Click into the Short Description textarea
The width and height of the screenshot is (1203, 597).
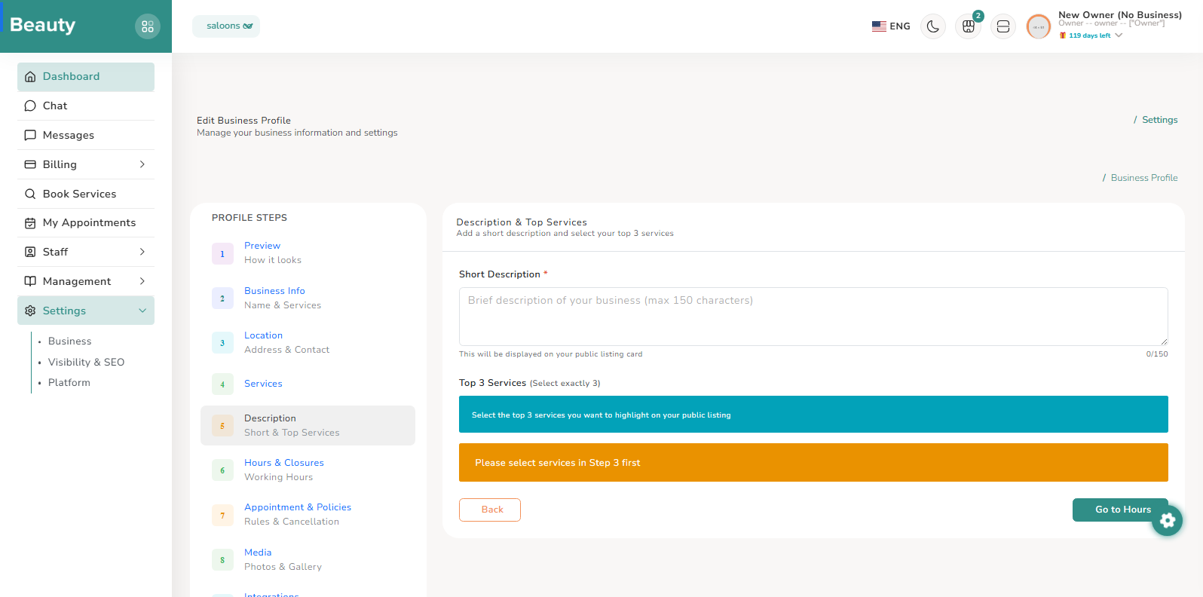pos(813,317)
